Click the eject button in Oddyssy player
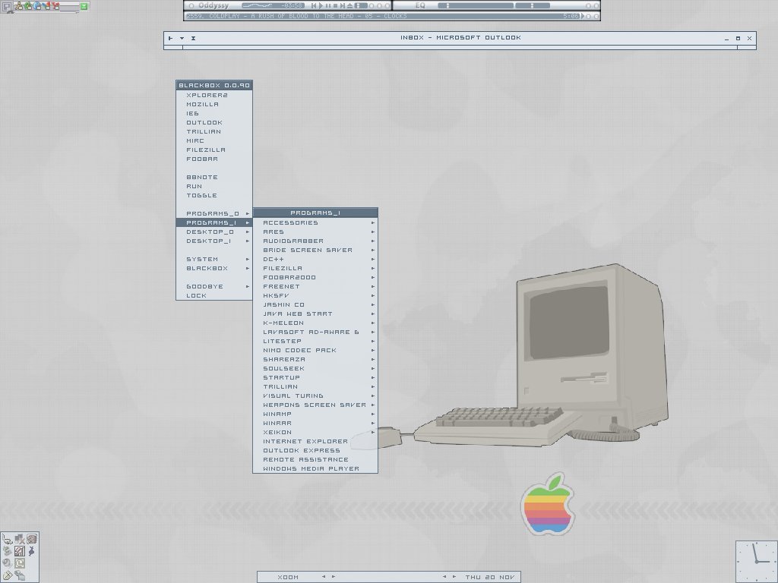The image size is (778, 583). click(x=349, y=5)
